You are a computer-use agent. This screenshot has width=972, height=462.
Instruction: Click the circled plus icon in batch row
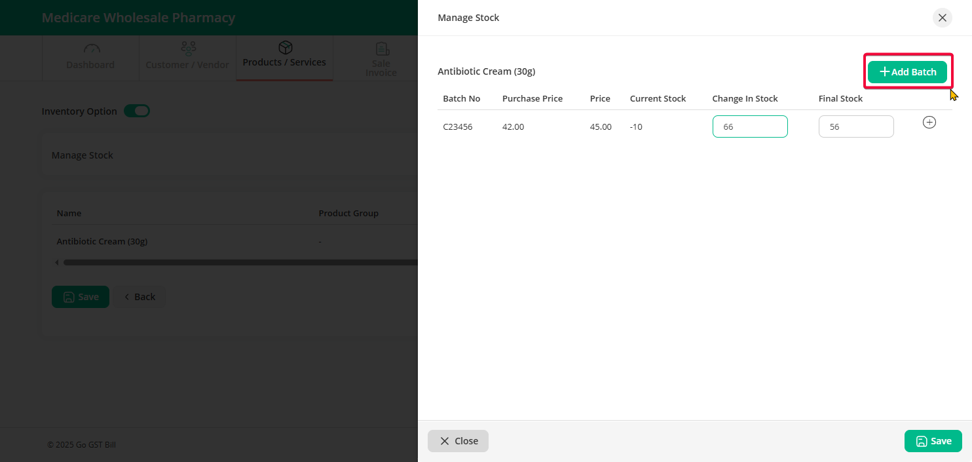tap(929, 123)
